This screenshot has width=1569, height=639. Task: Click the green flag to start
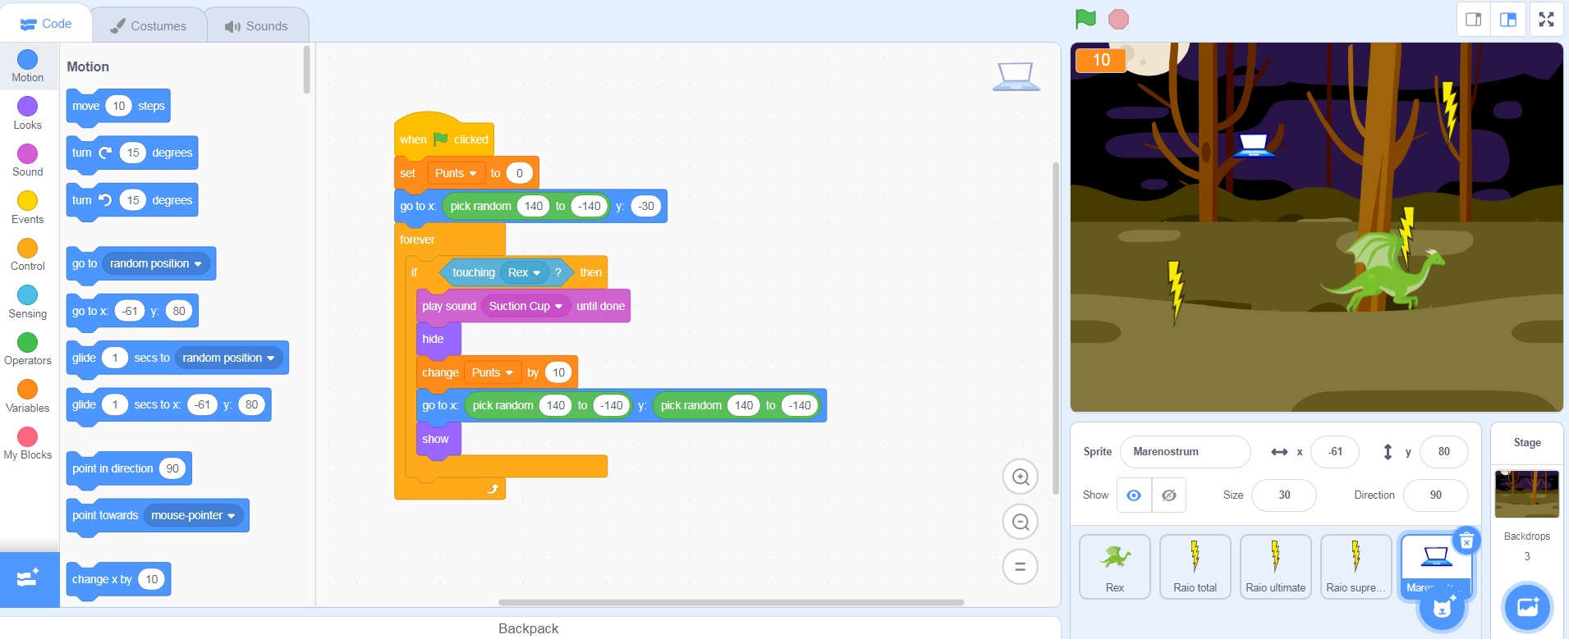[1085, 19]
